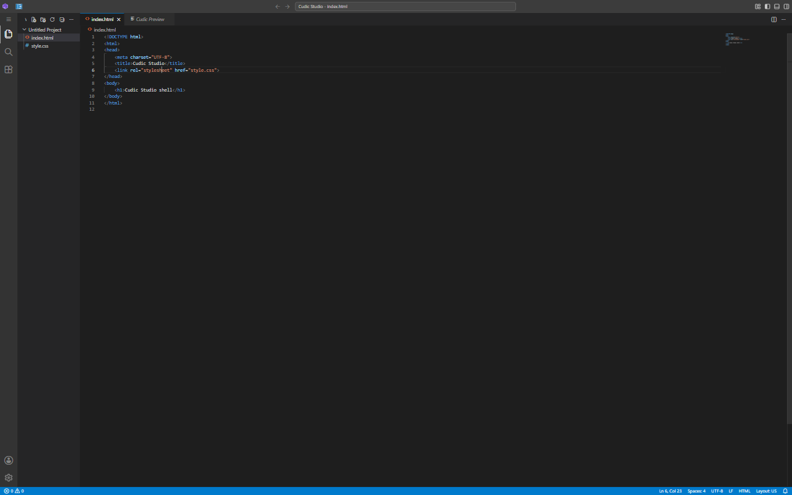The width and height of the screenshot is (792, 495).
Task: Click line number 9 in the gutter
Action: pyautogui.click(x=93, y=90)
